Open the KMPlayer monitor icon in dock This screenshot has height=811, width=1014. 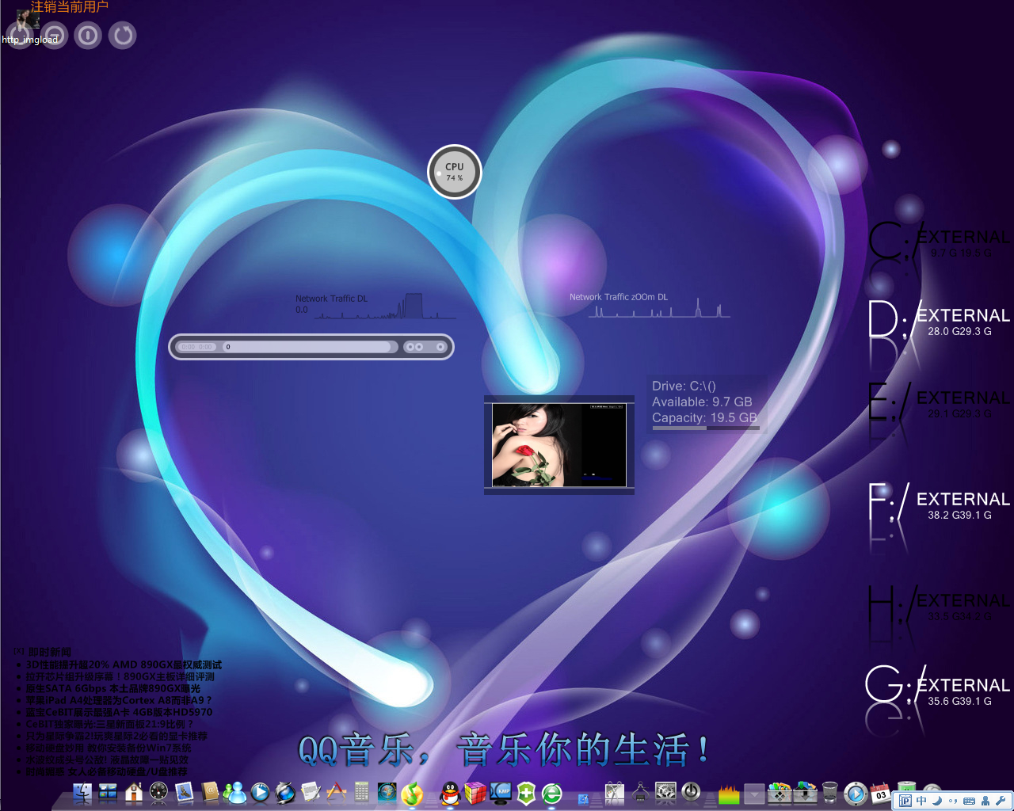[501, 793]
